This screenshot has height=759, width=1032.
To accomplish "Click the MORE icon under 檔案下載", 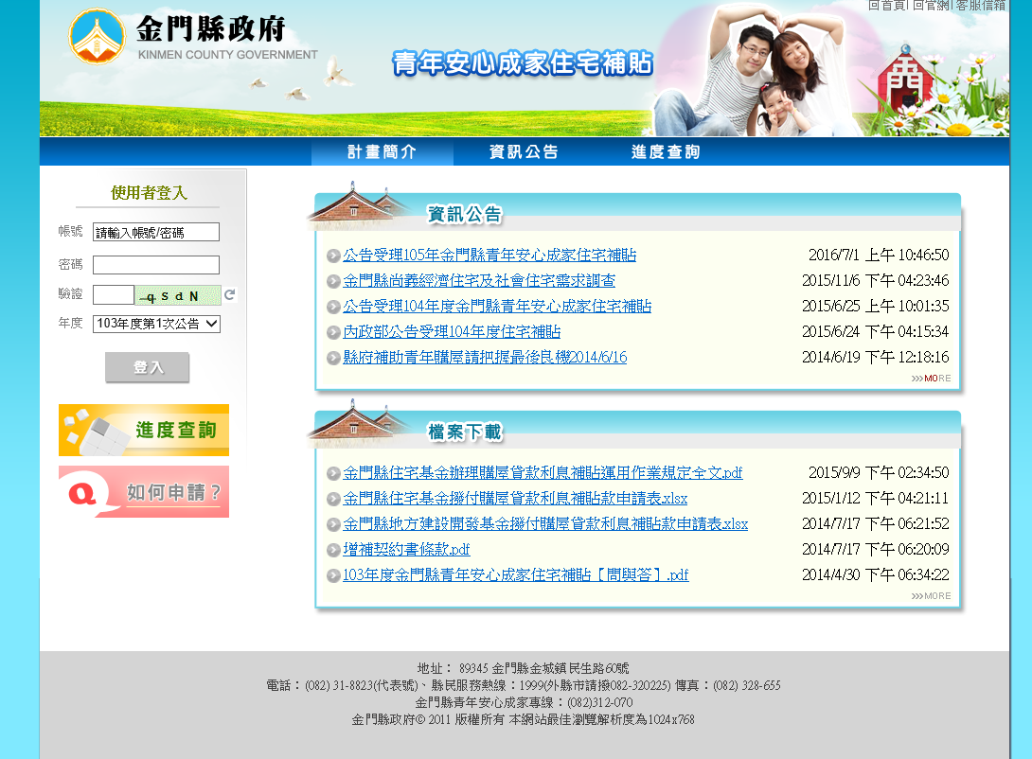I will click(x=931, y=596).
